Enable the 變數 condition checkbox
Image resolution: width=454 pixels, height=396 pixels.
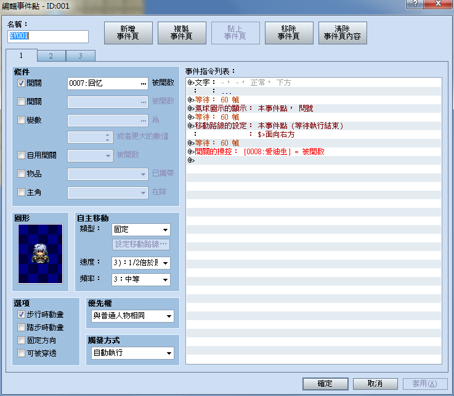point(21,120)
